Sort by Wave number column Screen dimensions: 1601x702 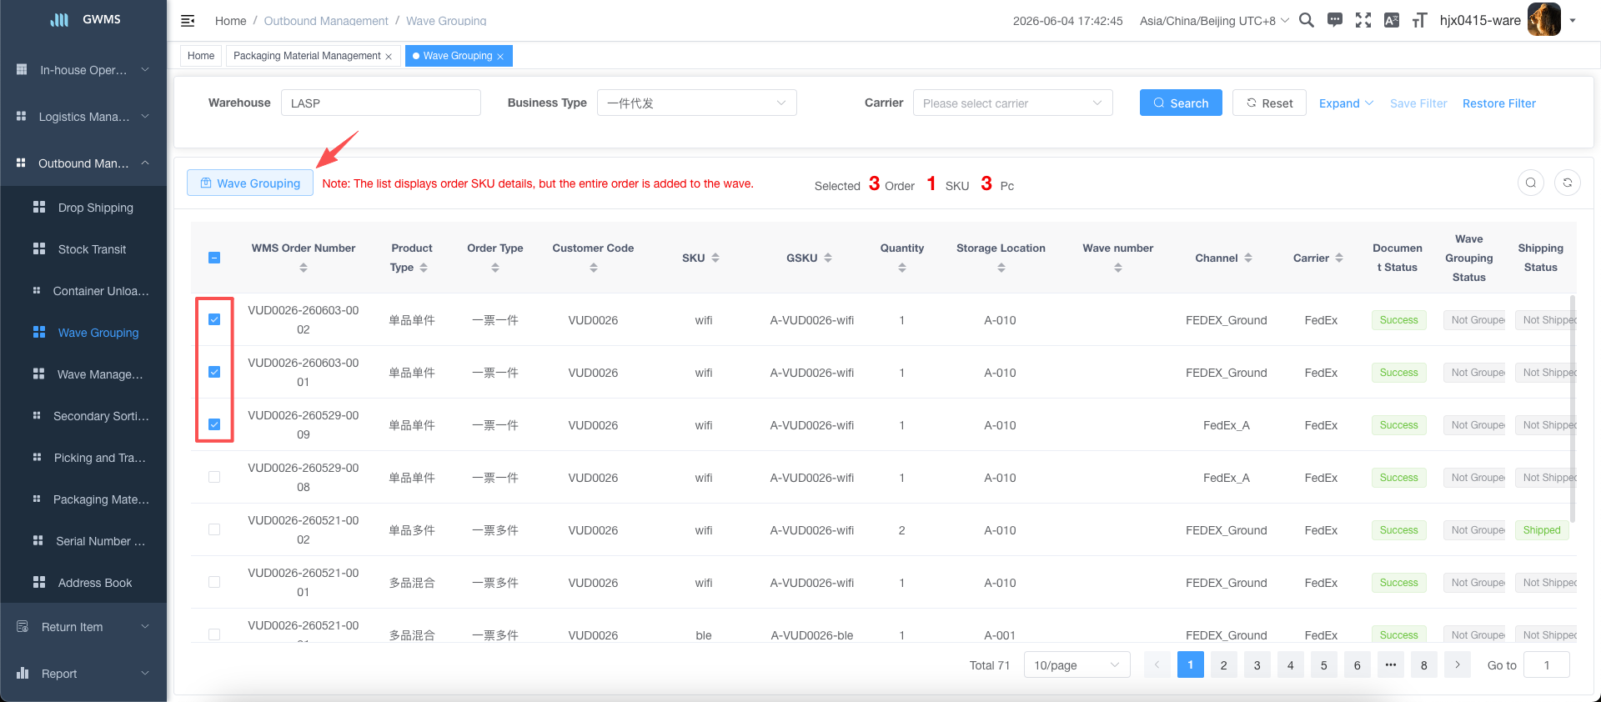[x=1118, y=268]
